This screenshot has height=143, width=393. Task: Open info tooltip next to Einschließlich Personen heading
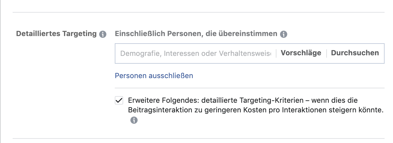coord(283,34)
